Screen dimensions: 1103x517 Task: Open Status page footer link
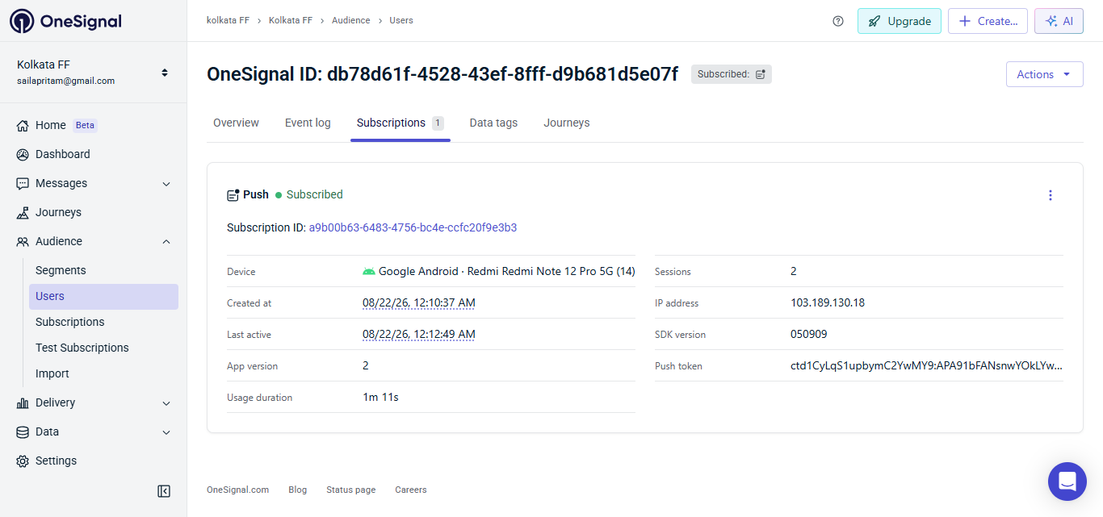coord(351,490)
